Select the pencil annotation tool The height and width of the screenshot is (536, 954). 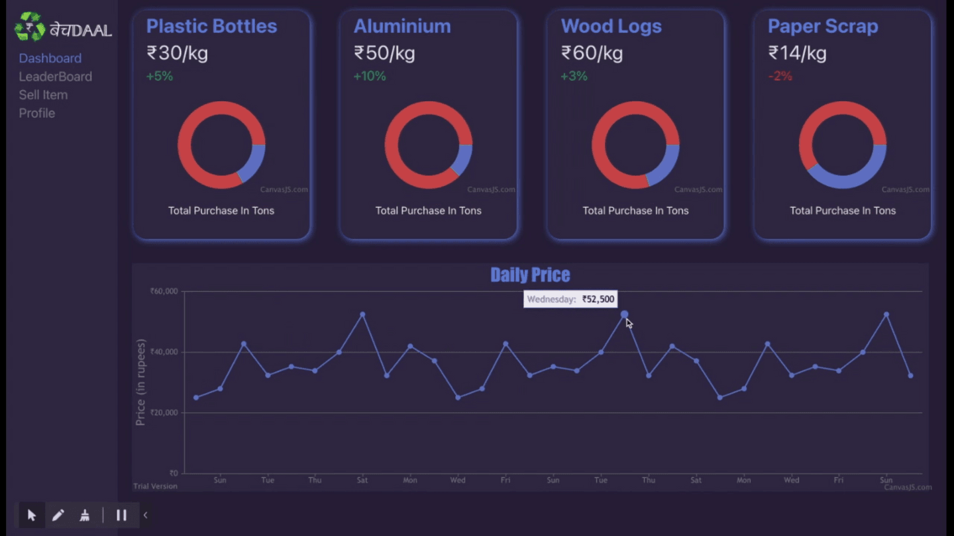tap(58, 515)
